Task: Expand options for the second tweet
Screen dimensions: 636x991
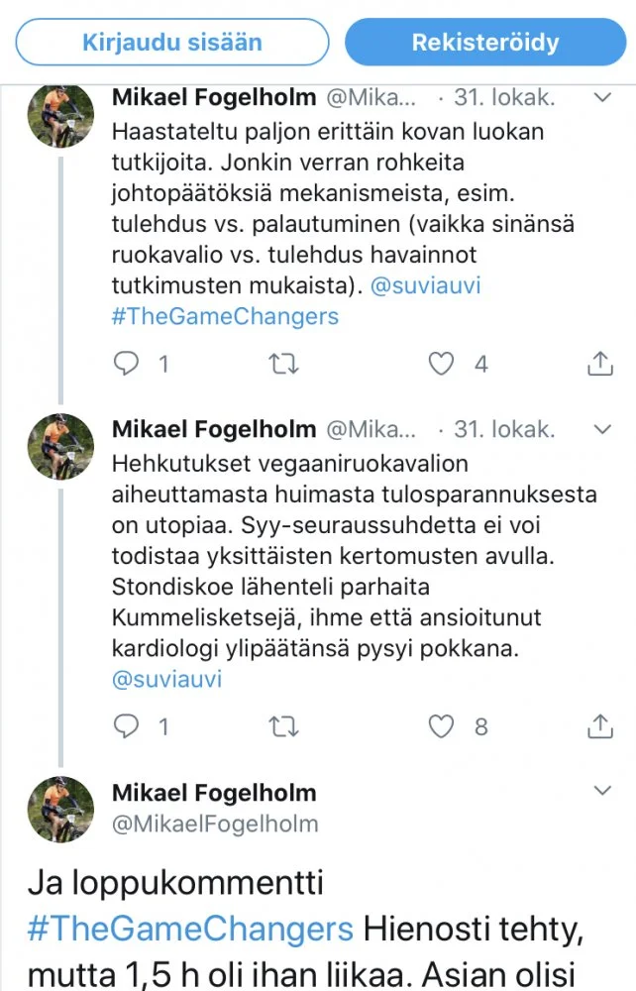Action: point(601,428)
